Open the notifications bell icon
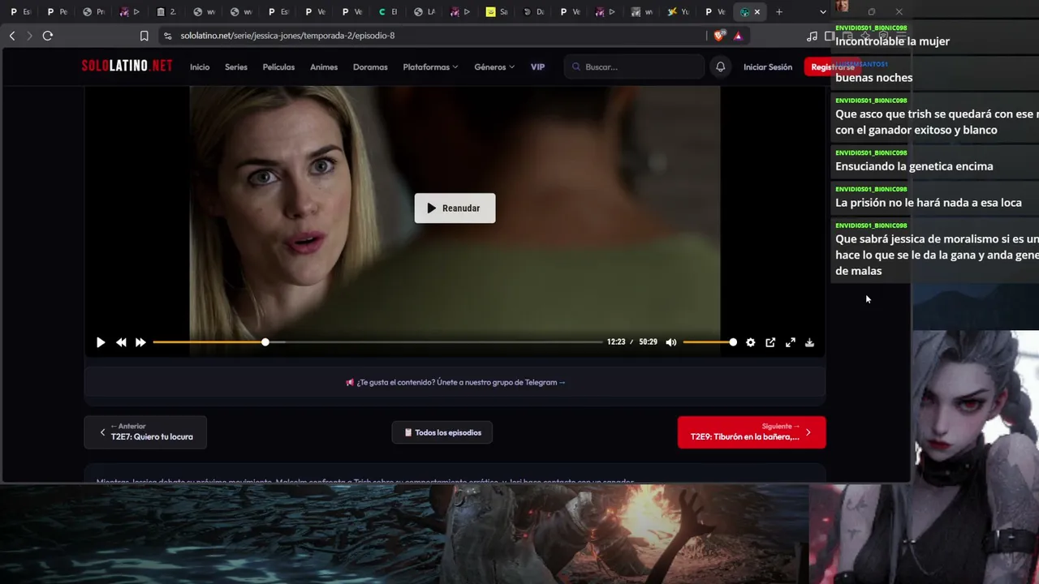 click(720, 67)
